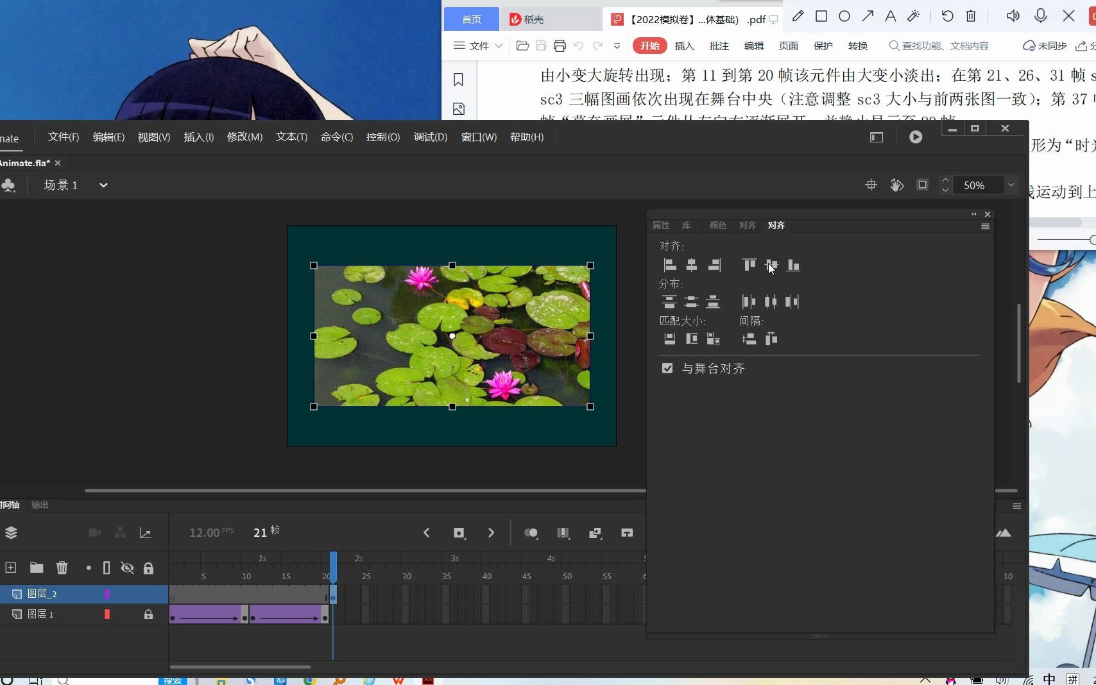Click 开始 tab in PDF viewer
Viewport: 1096px width, 685px height.
point(650,46)
